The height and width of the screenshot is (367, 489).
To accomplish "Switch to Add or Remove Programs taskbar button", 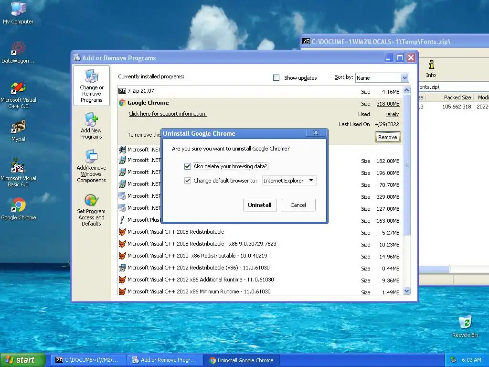I will 165,360.
